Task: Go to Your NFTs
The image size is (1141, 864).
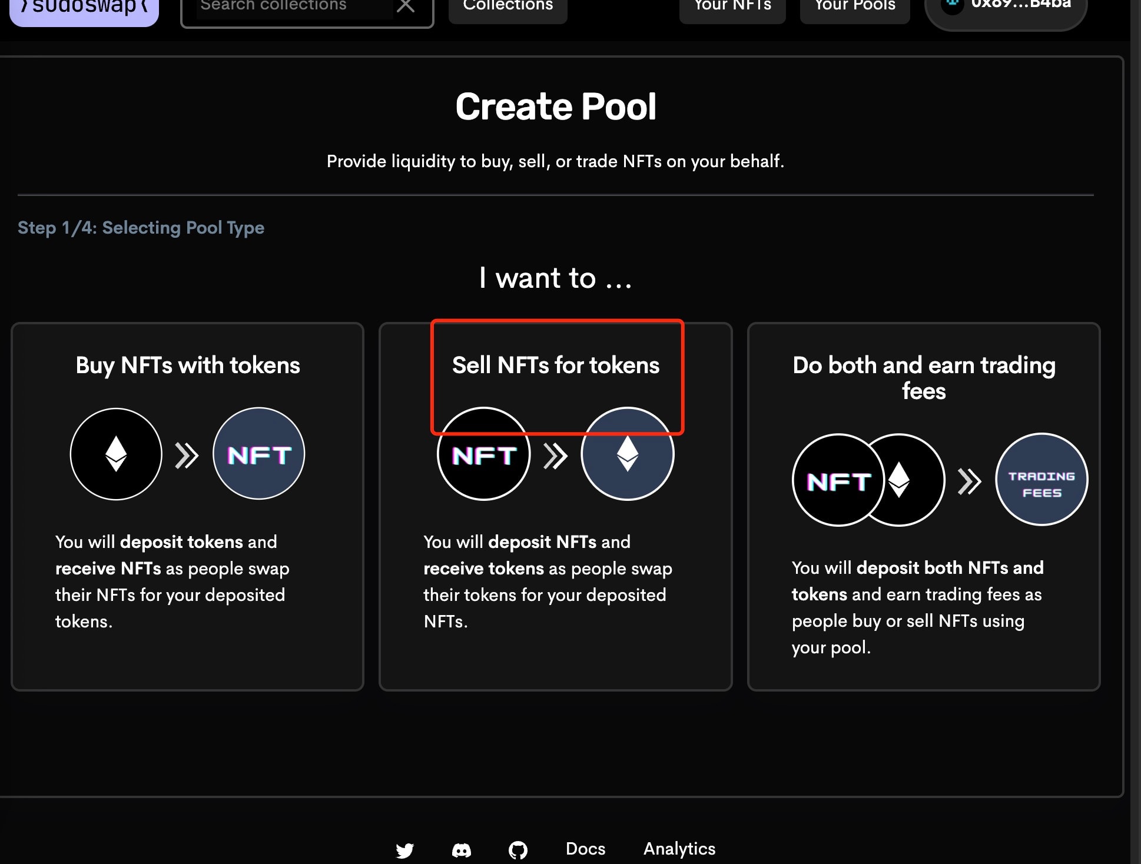Action: tap(732, 7)
